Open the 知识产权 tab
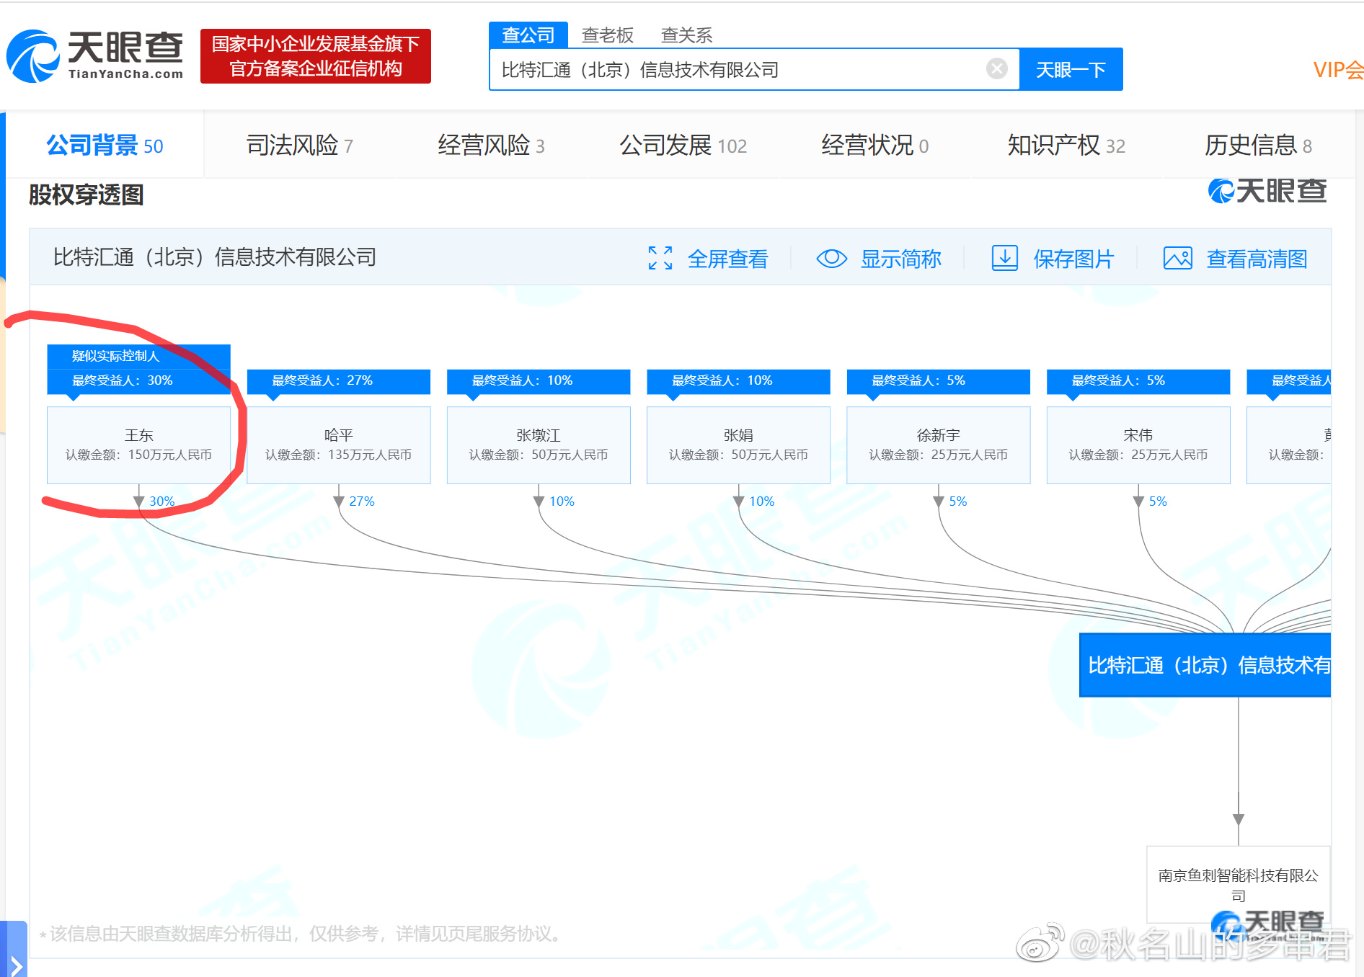 coord(1066,146)
